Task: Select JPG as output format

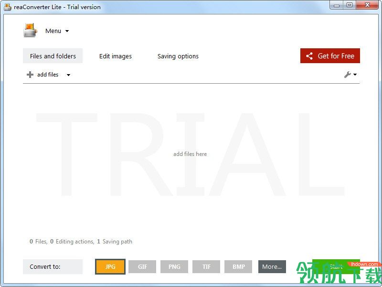Action: point(110,266)
